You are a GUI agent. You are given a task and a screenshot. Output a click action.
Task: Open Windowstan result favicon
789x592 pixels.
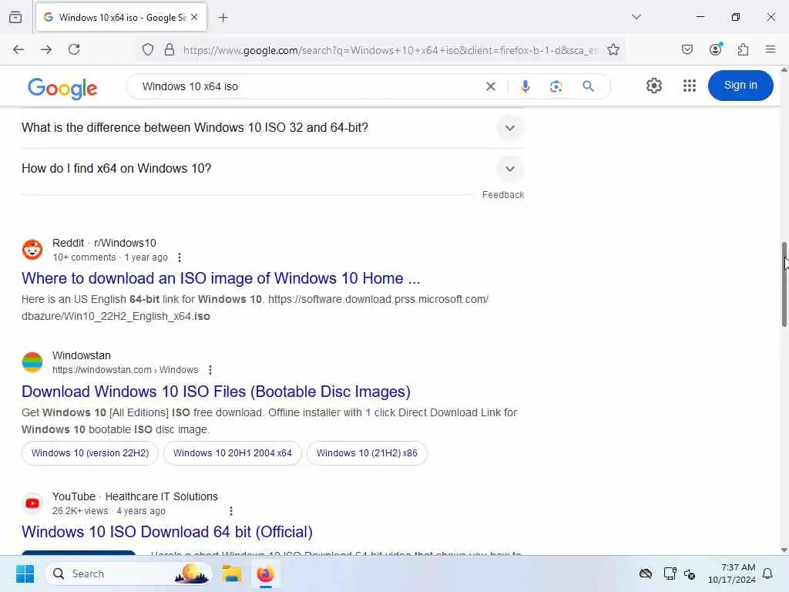(x=32, y=362)
